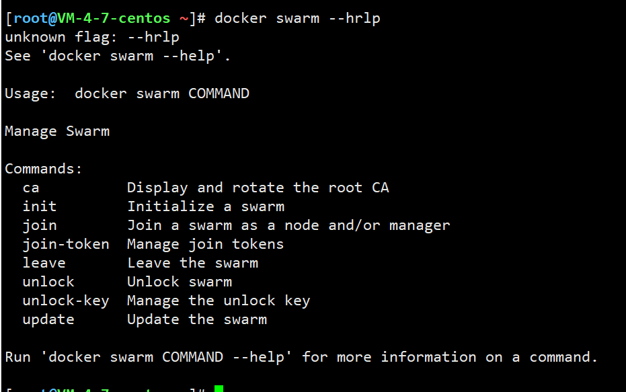Click the 'Manage join tokens' description
This screenshot has width=626, height=392.
click(x=206, y=244)
